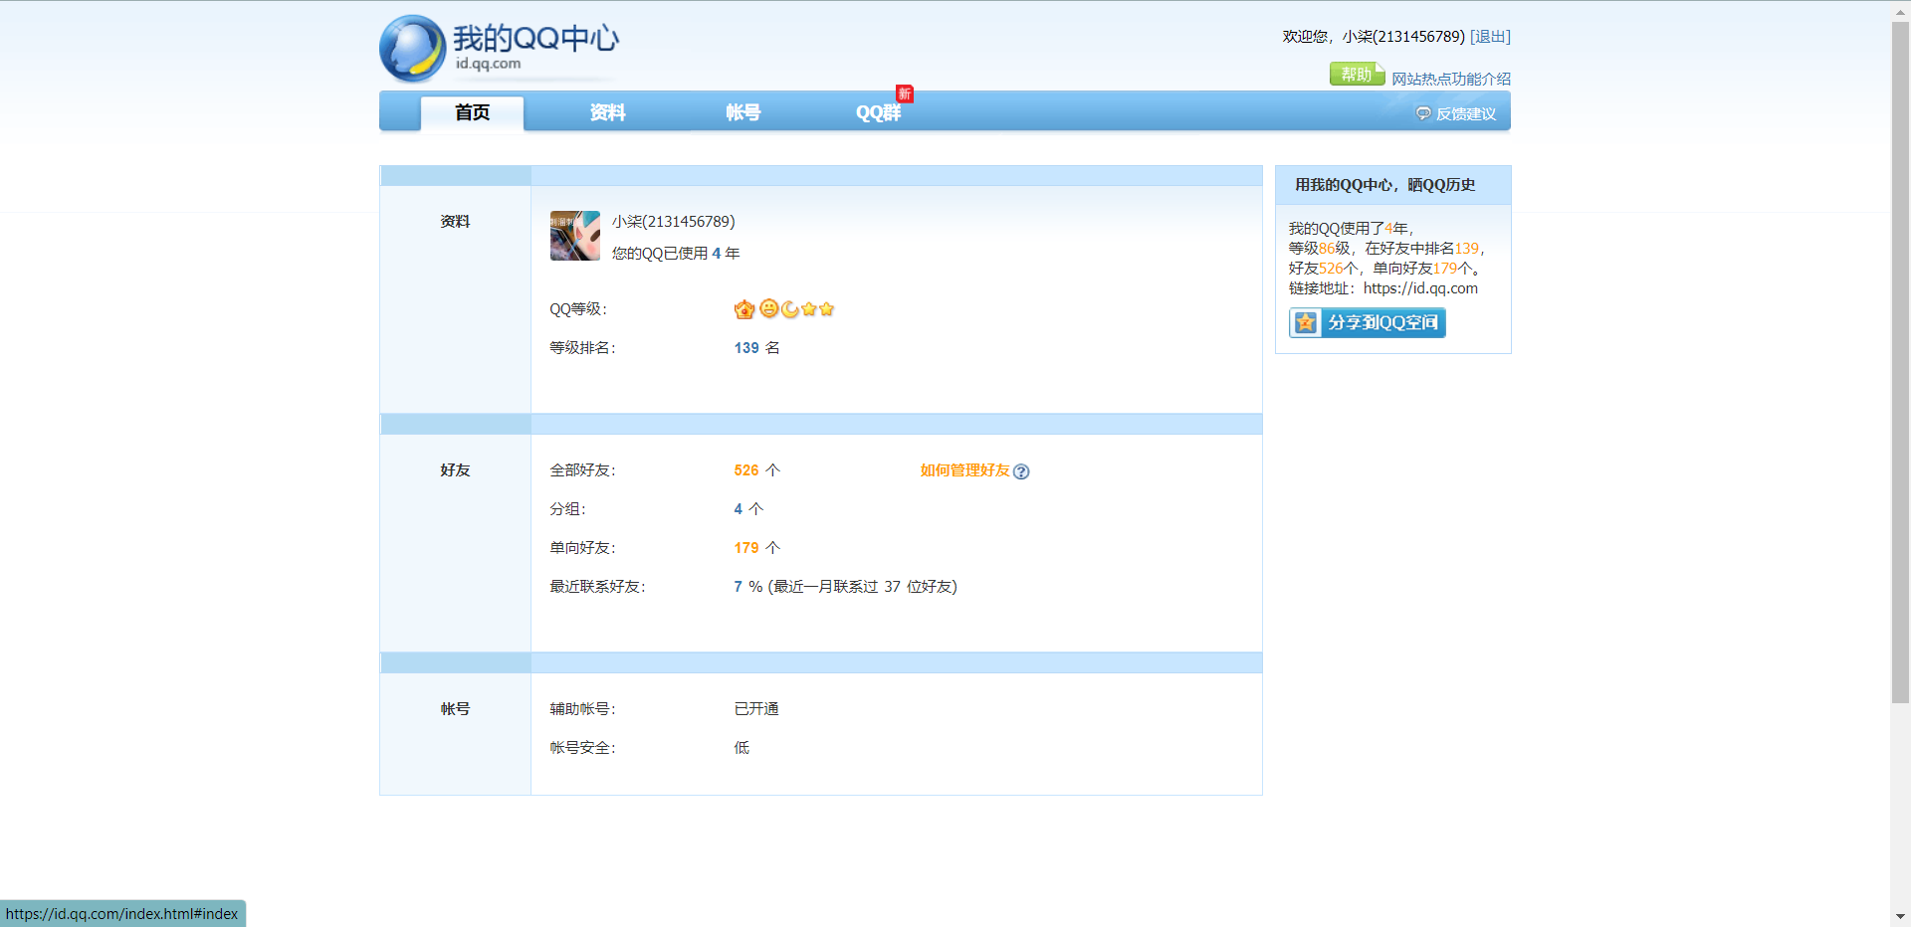Click the QQ center globe logo
Image resolution: width=1911 pixels, height=927 pixels.
pos(412,49)
